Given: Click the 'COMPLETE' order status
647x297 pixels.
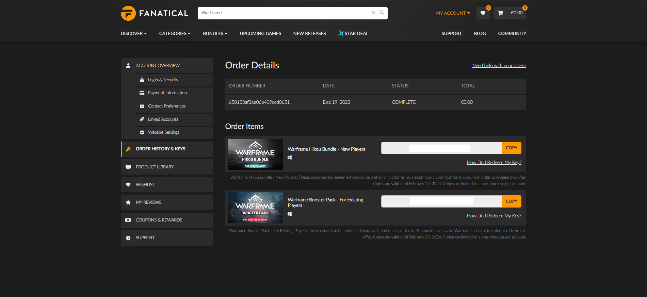Looking at the screenshot, I should click(404, 102).
